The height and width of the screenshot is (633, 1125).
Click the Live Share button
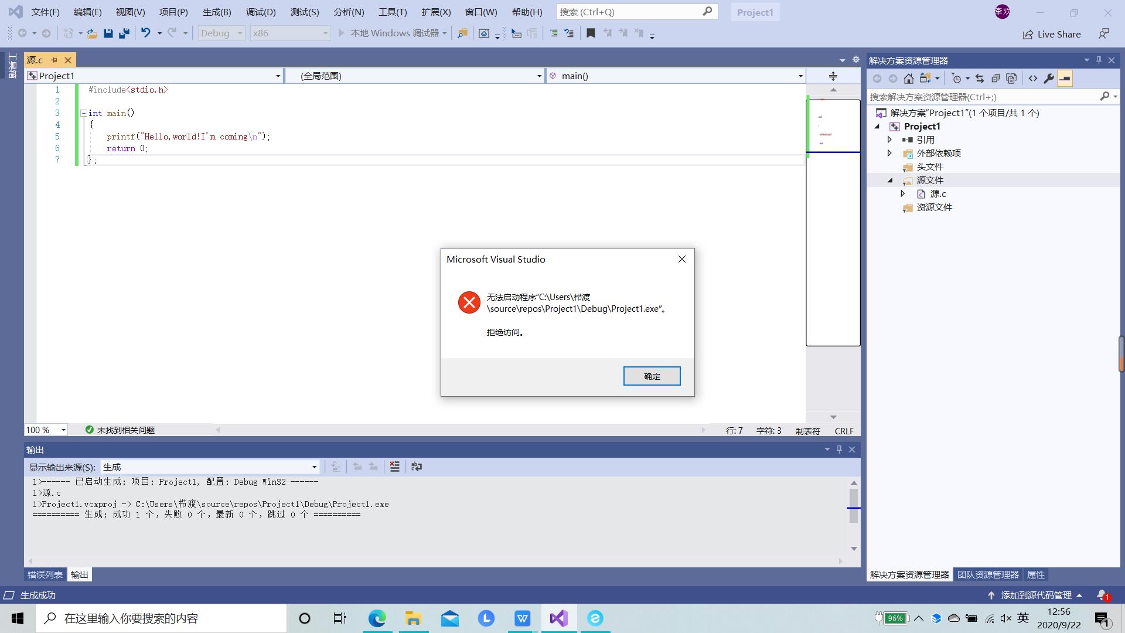point(1052,34)
